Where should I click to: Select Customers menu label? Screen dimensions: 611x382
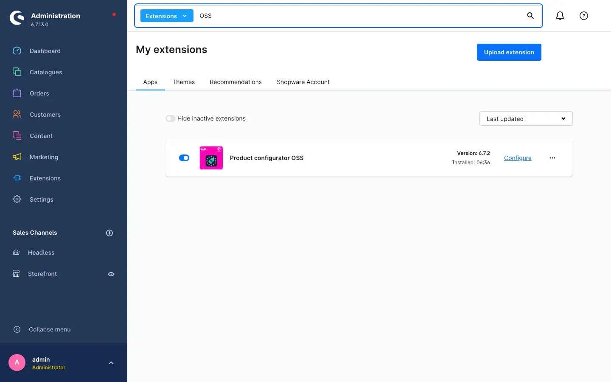[x=45, y=115]
